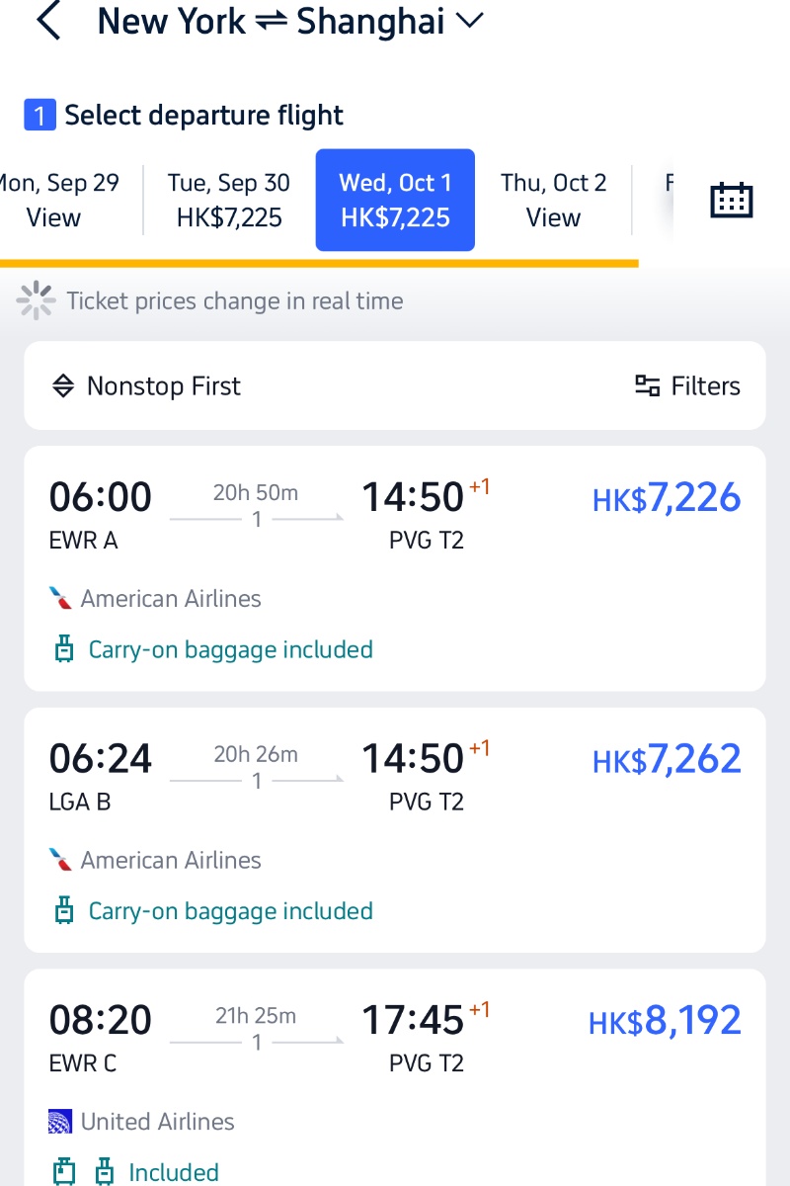
Task: Tap the back arrow icon
Action: click(x=48, y=22)
